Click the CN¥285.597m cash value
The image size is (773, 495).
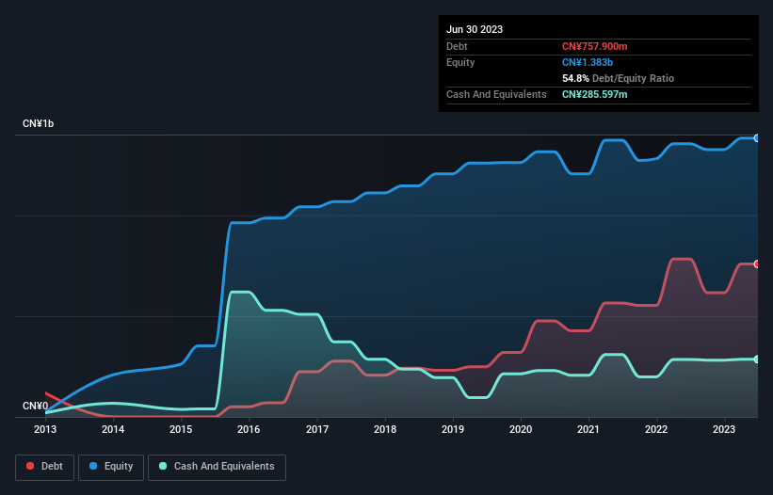point(594,94)
